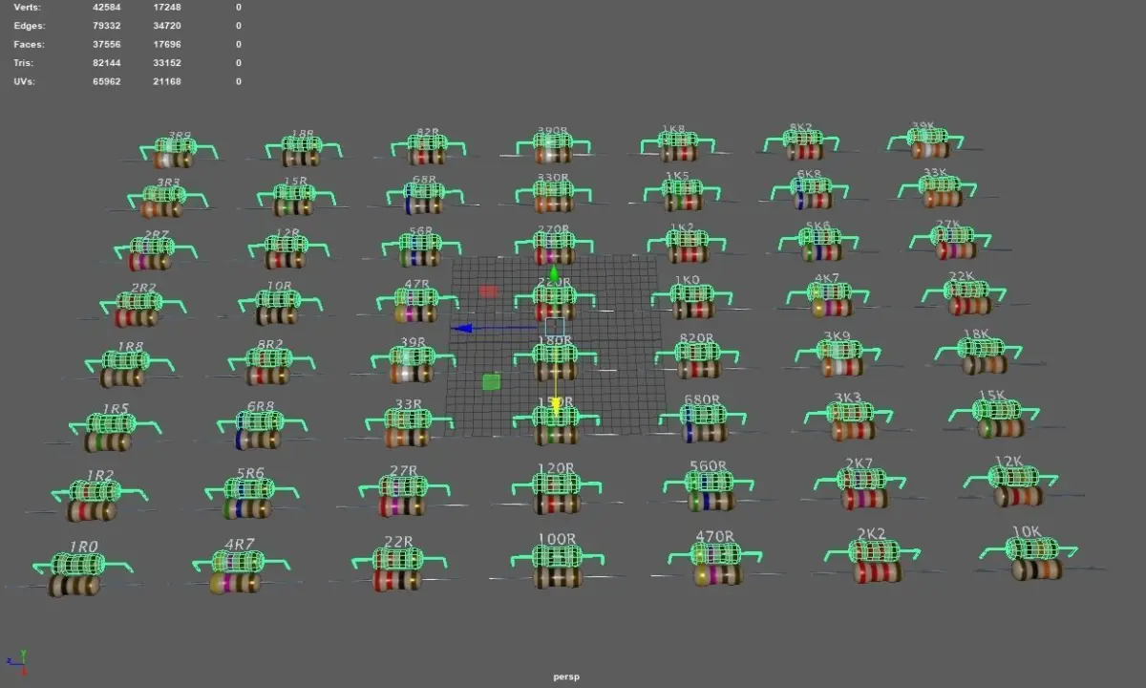Image resolution: width=1146 pixels, height=688 pixels.
Task: Click the persp camera name label
Action: (x=566, y=677)
